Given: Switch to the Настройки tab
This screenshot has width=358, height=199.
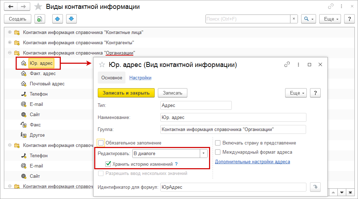Looking at the screenshot, I should point(140,78).
